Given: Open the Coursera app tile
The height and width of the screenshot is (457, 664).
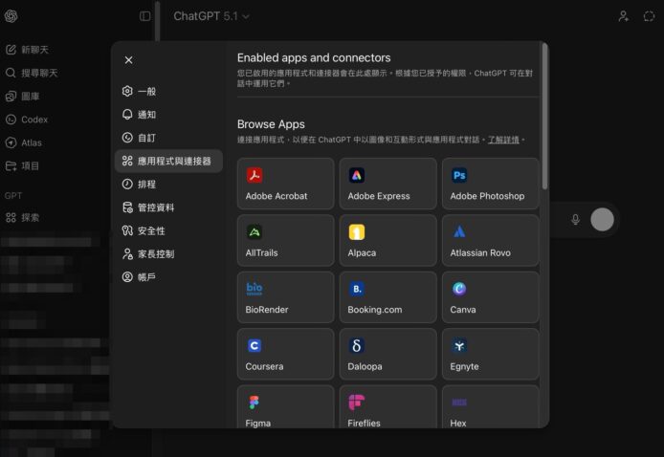Looking at the screenshot, I should coord(285,354).
